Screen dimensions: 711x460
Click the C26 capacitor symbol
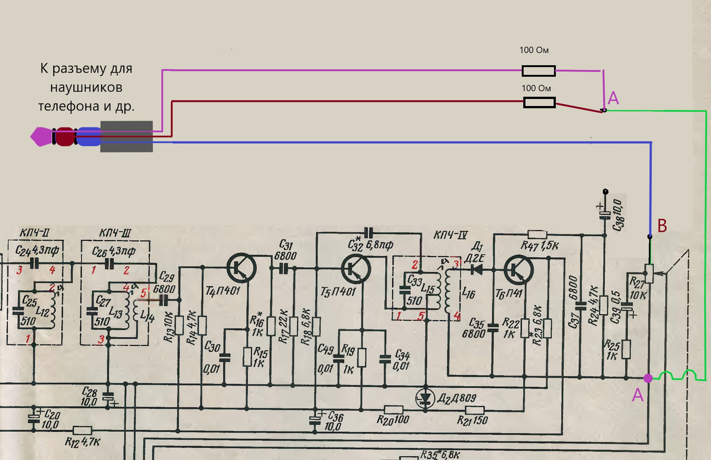click(x=110, y=264)
